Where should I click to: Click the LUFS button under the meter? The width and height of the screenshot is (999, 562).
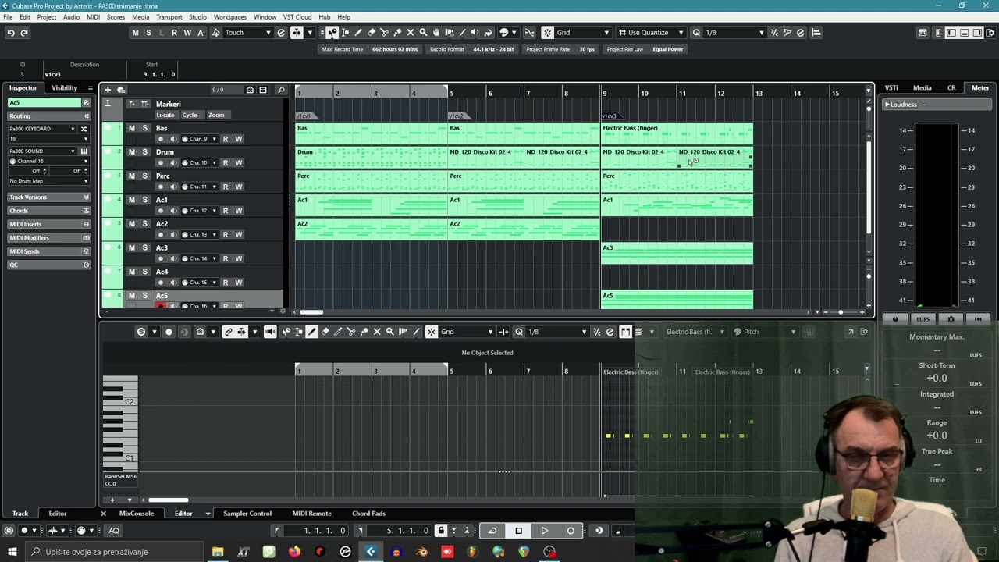point(923,319)
